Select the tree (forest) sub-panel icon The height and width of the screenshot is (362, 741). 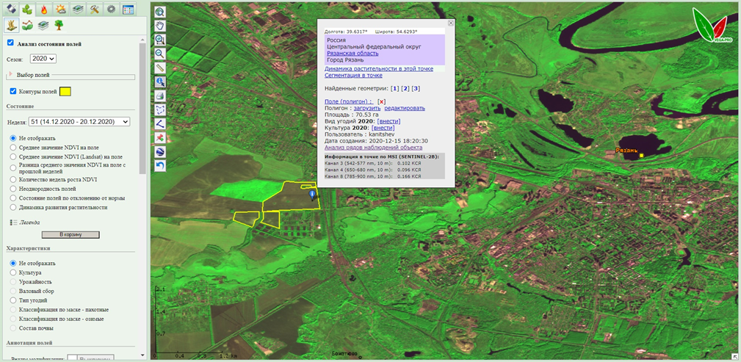pos(59,25)
